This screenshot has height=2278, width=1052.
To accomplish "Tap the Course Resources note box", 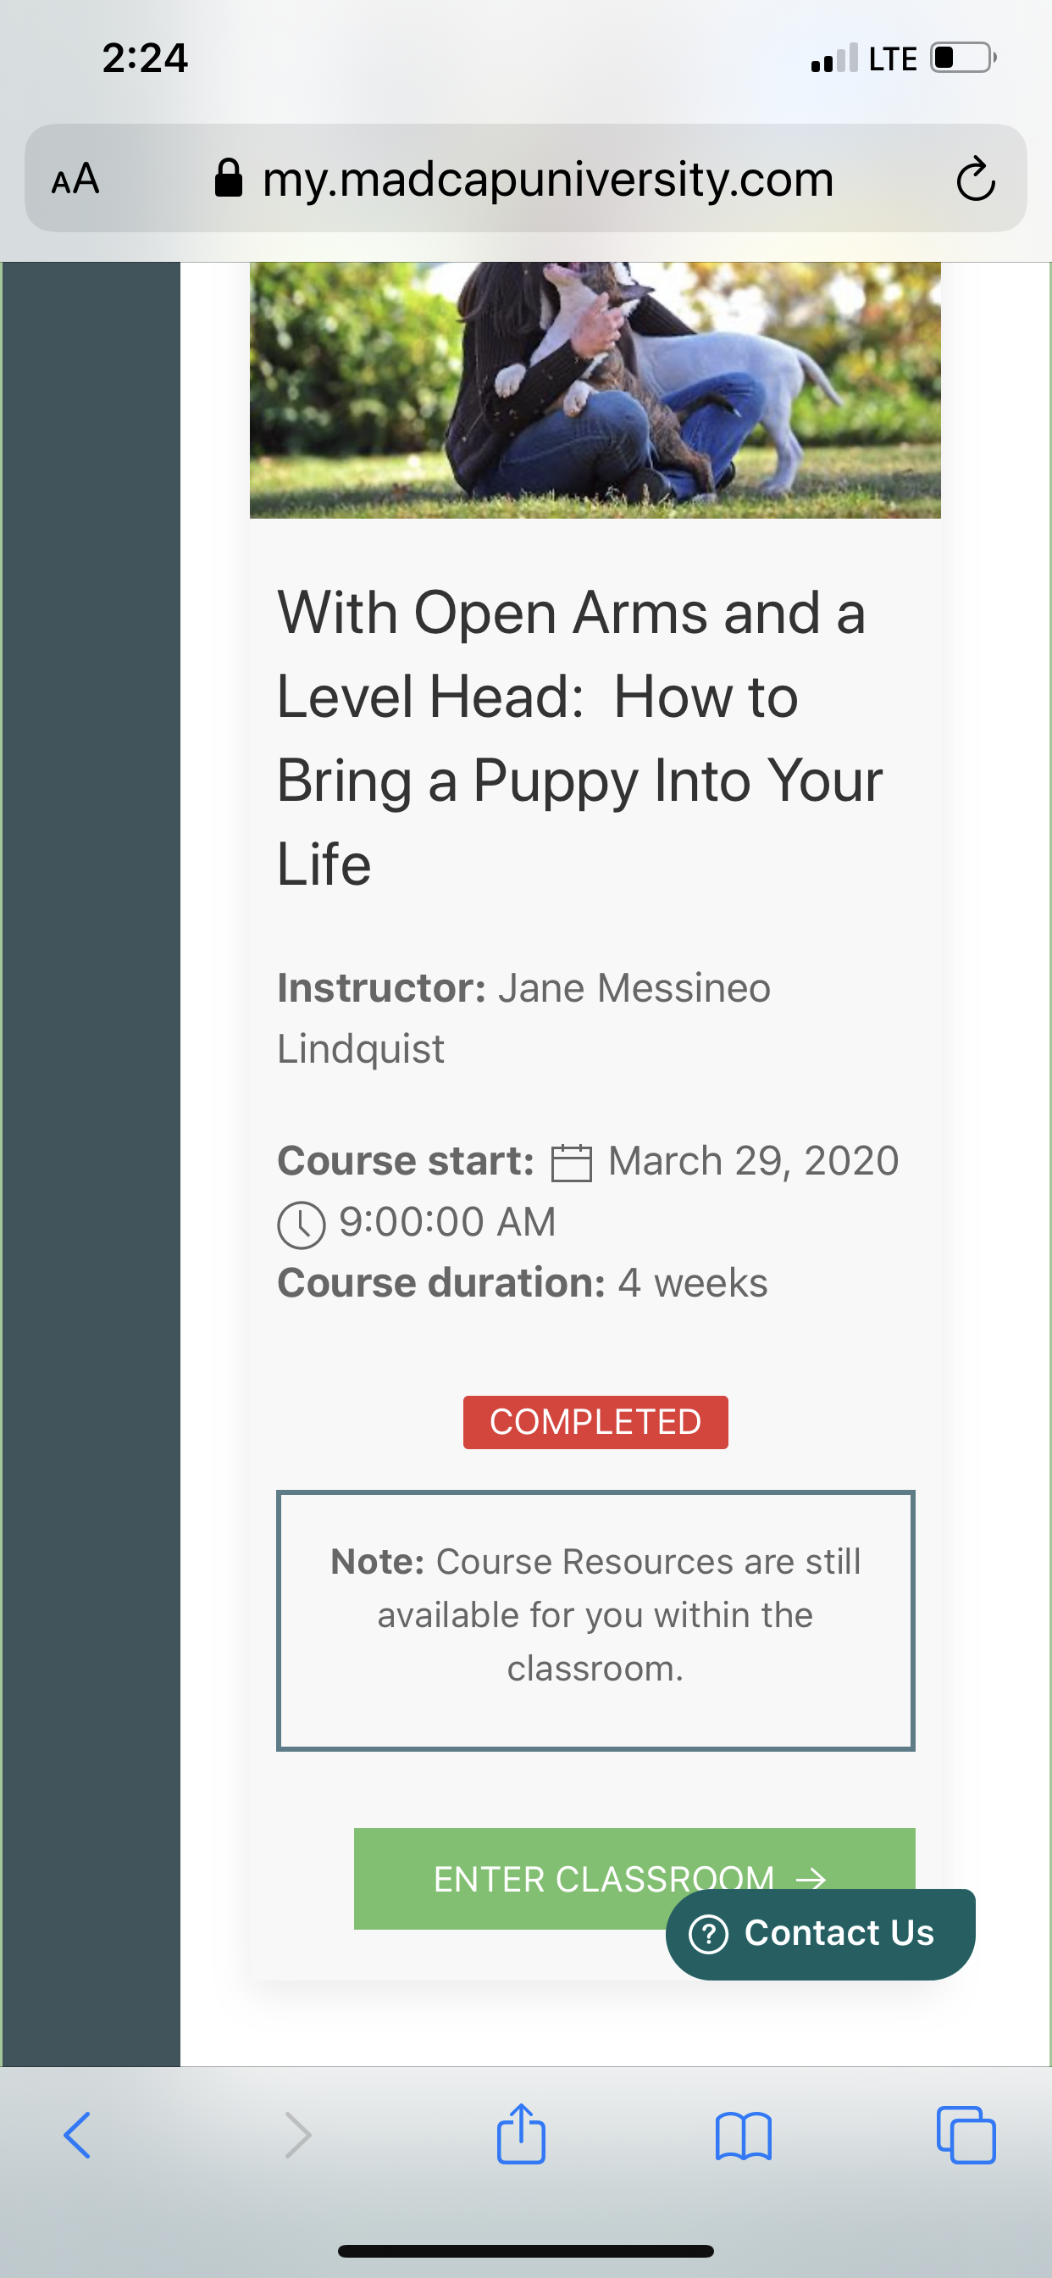I will tap(595, 1619).
